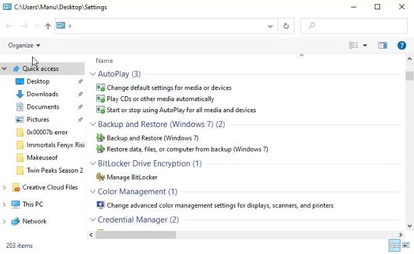Refresh the current folder view
This screenshot has width=414, height=254.
(286, 26)
